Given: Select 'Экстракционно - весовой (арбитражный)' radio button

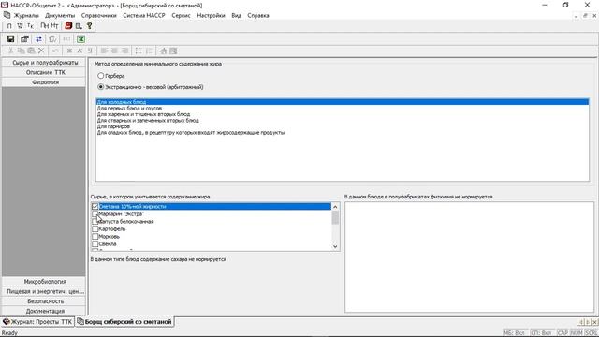Looking at the screenshot, I should click(x=101, y=87).
